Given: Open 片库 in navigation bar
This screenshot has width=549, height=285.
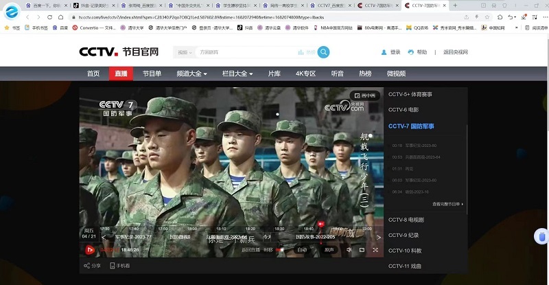Looking at the screenshot, I should pyautogui.click(x=274, y=73).
